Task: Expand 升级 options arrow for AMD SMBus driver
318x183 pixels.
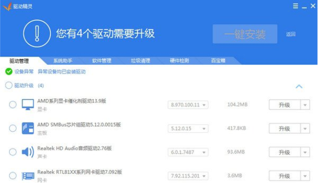Action: [305, 128]
